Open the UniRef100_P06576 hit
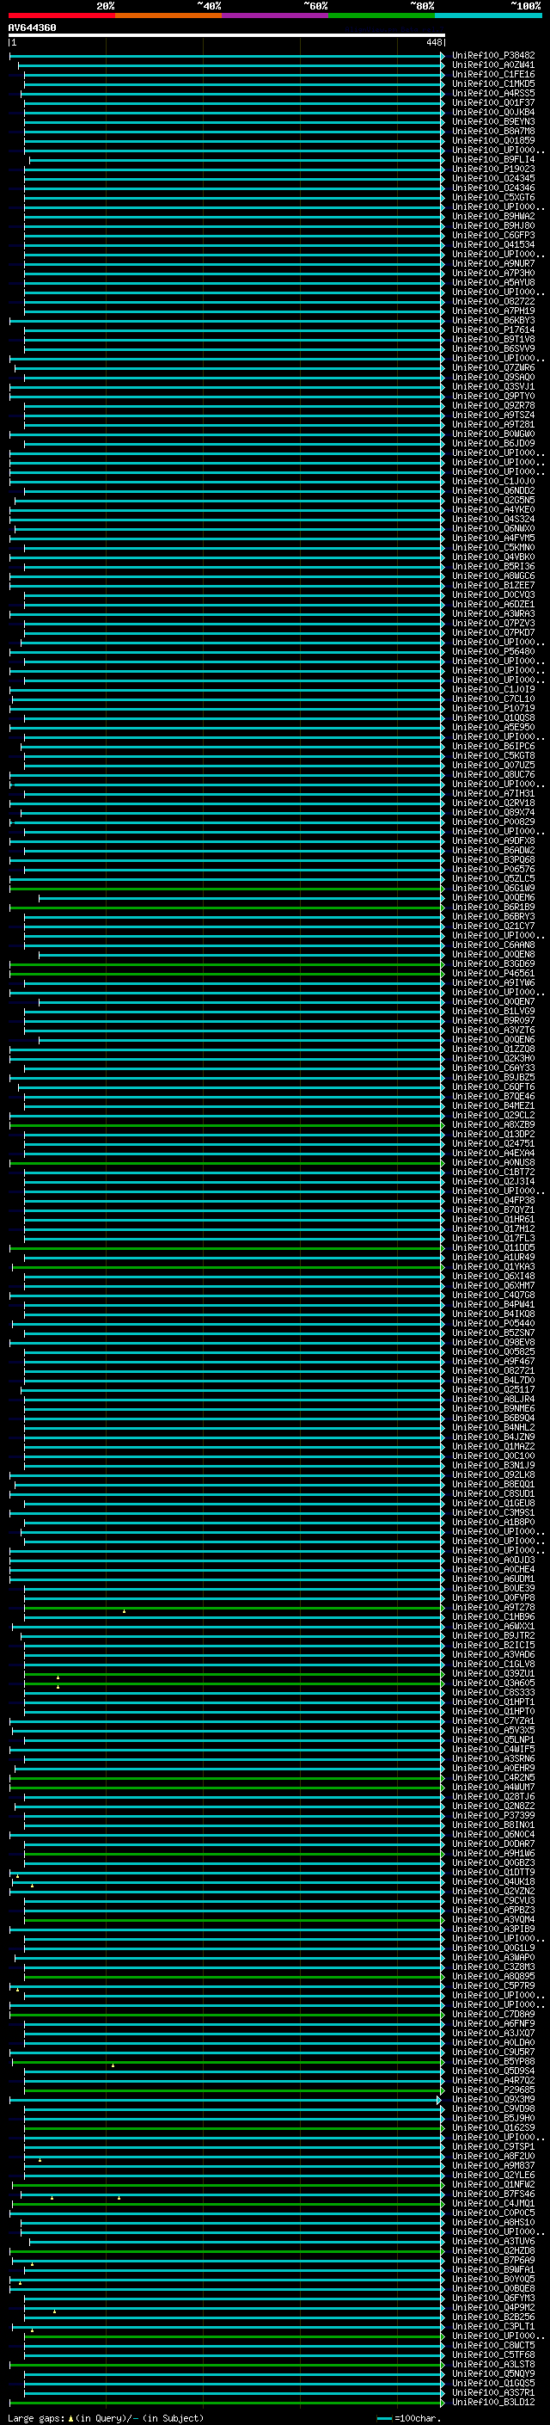 click(493, 869)
